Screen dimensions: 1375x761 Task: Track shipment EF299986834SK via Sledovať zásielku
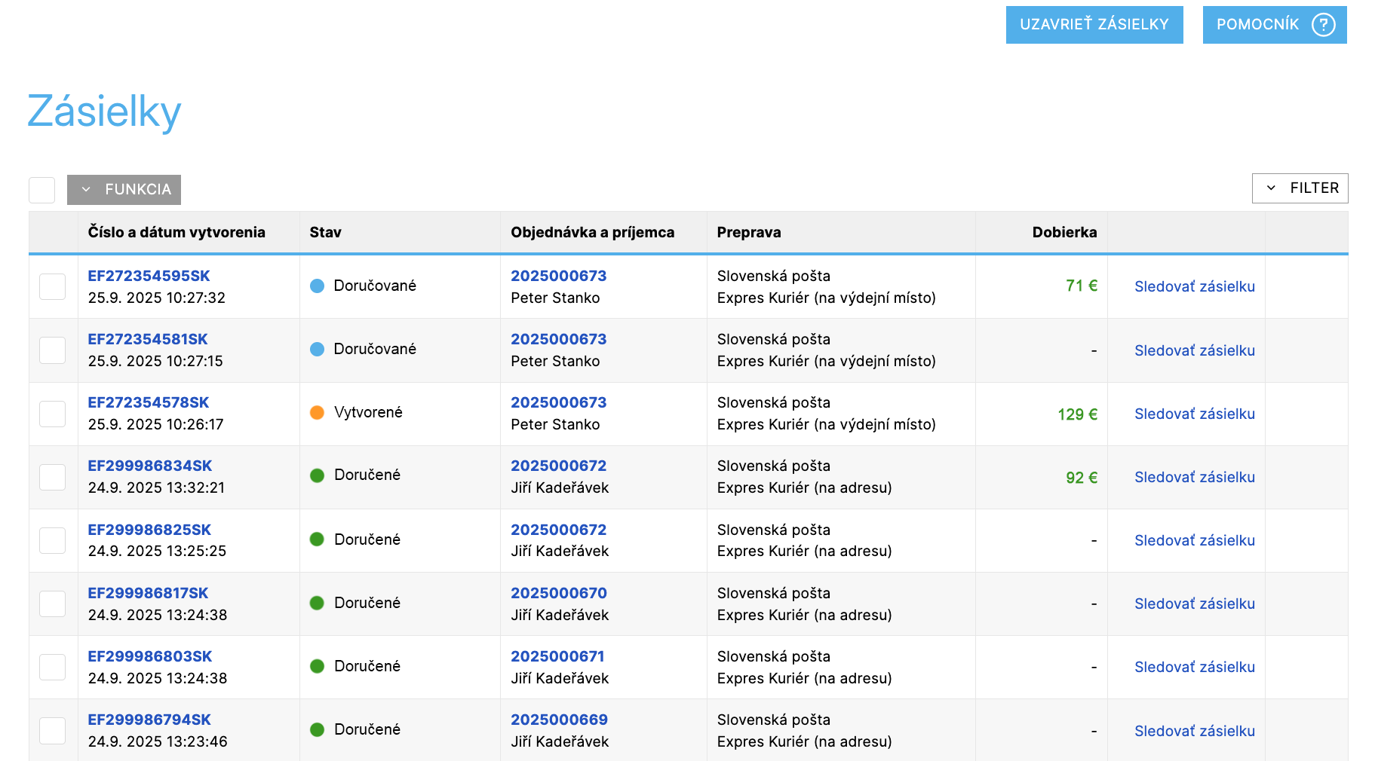[1195, 477]
